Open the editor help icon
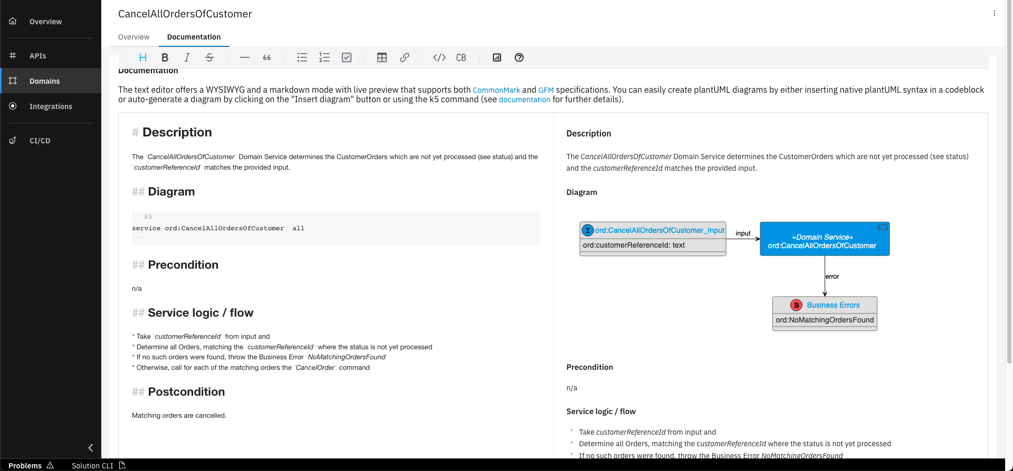Image resolution: width=1013 pixels, height=471 pixels. pyautogui.click(x=519, y=57)
